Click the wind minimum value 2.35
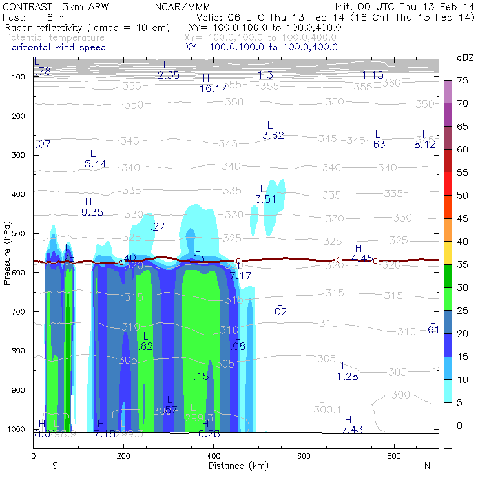Image resolution: width=478 pixels, height=478 pixels. point(169,75)
